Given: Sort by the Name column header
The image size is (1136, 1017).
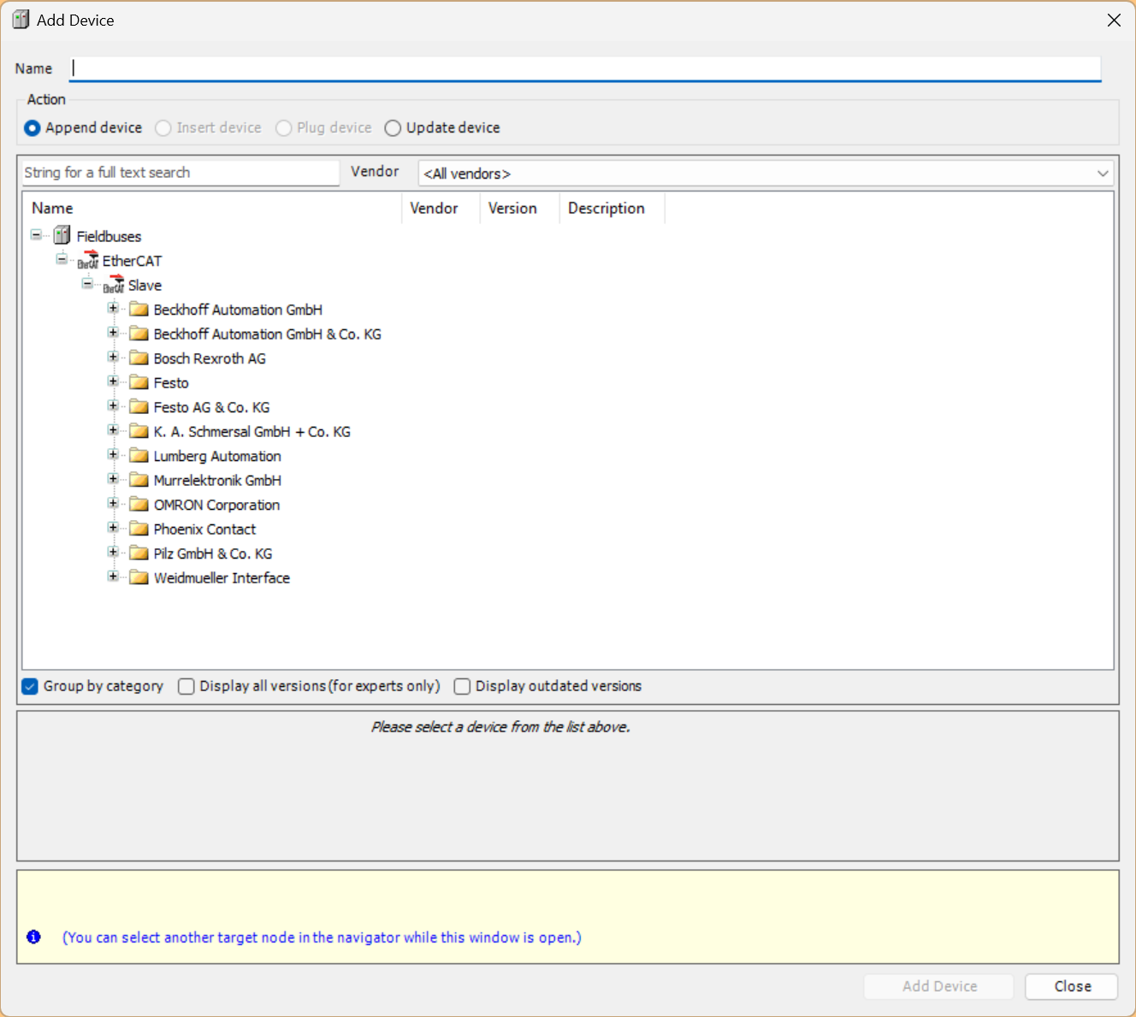Looking at the screenshot, I should point(212,208).
